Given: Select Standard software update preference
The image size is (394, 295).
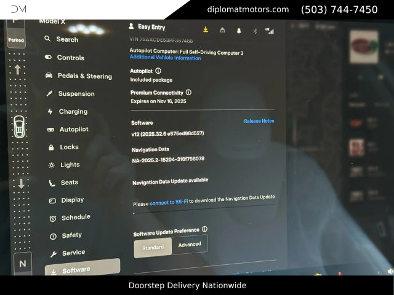Looking at the screenshot, I should pos(153,248).
